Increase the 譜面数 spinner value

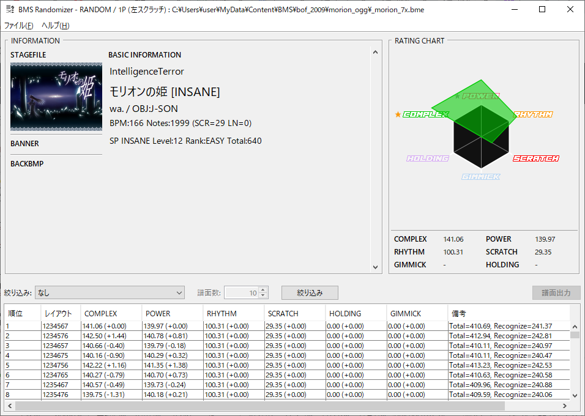[263, 290]
